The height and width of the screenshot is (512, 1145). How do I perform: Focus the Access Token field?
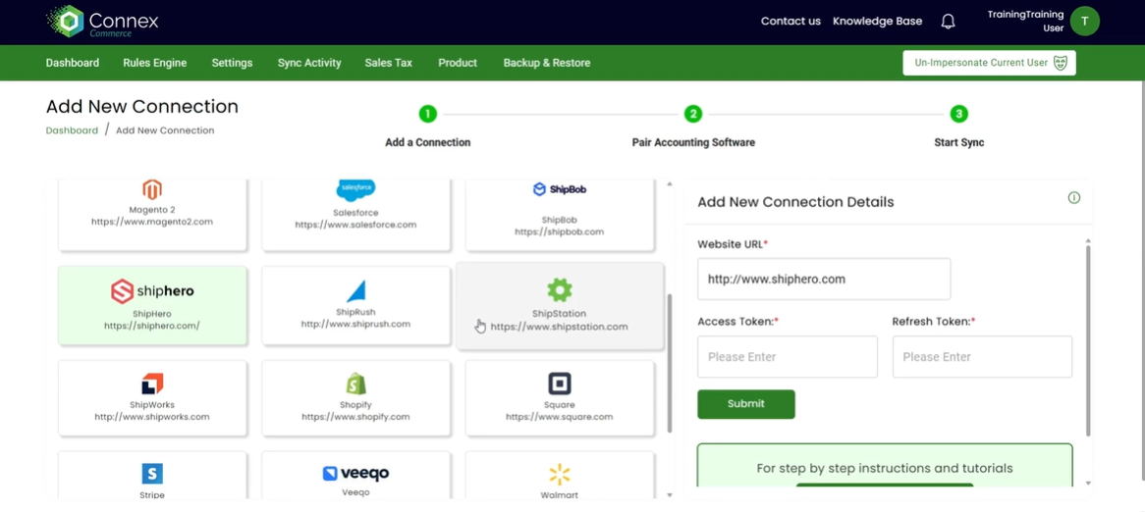[x=788, y=357]
